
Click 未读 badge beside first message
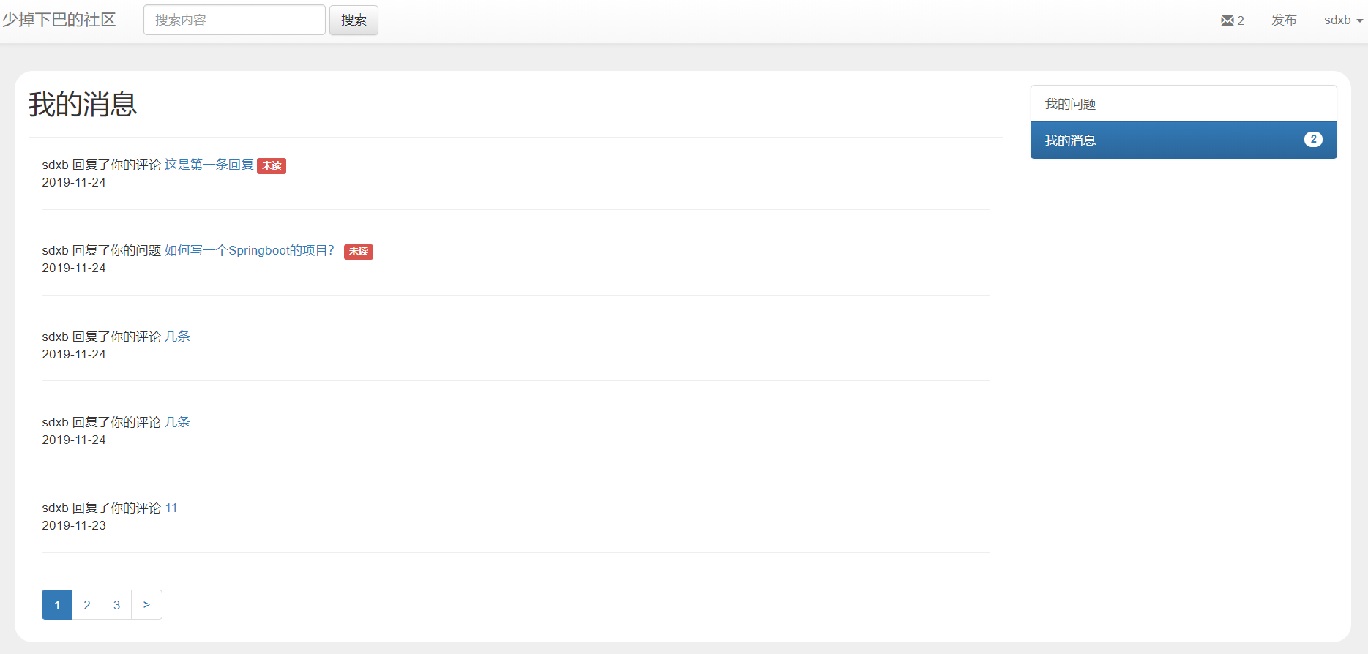click(x=272, y=166)
